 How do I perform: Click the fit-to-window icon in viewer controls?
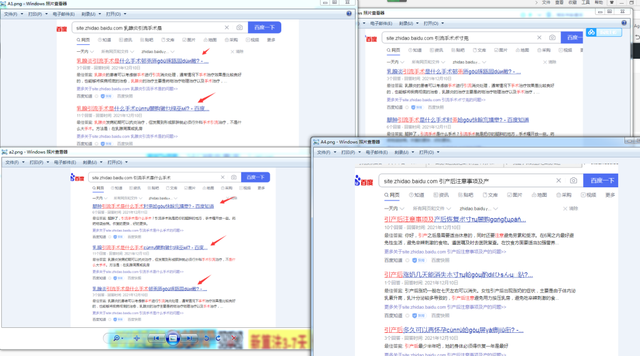tap(137, 338)
